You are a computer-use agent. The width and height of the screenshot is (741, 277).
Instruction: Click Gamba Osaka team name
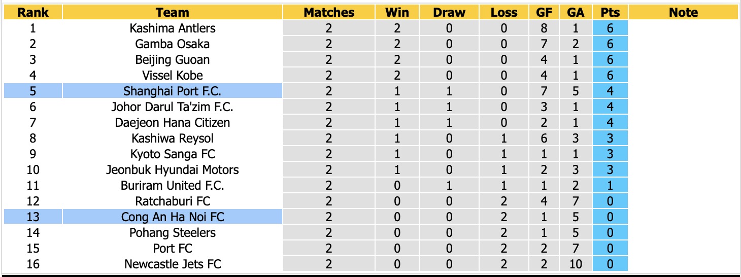coord(173,44)
